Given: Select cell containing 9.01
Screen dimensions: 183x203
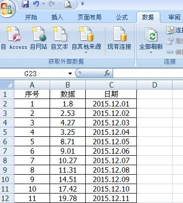Looking at the screenshot, I should (x=67, y=151).
